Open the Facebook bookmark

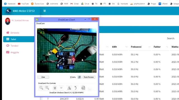(x=10, y=4)
